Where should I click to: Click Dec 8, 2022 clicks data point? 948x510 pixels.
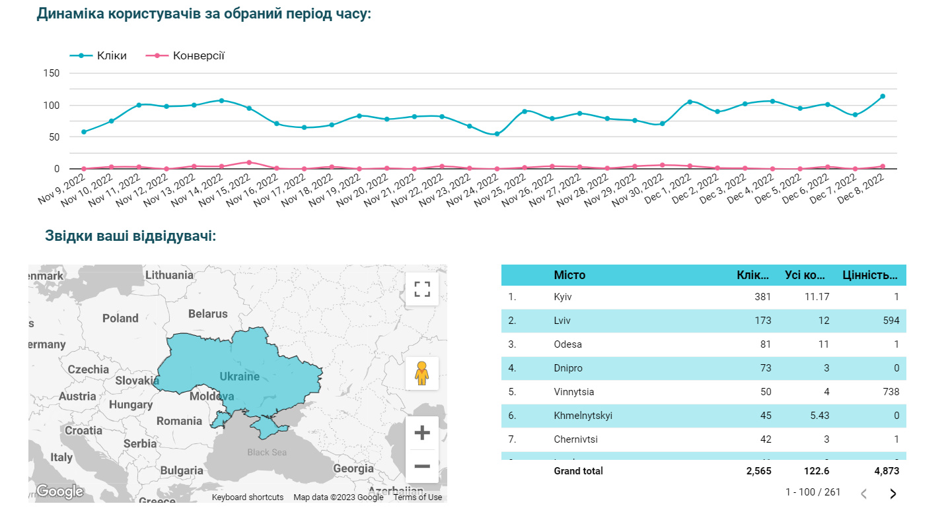(883, 96)
